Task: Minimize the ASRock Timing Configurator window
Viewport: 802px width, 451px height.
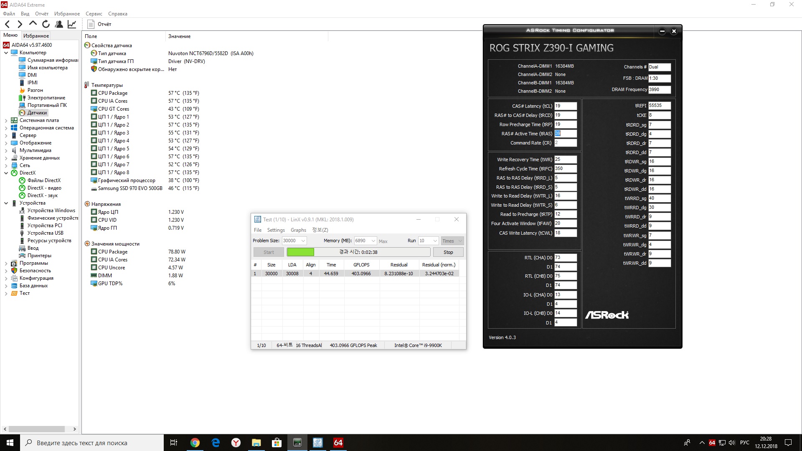Action: point(662,31)
